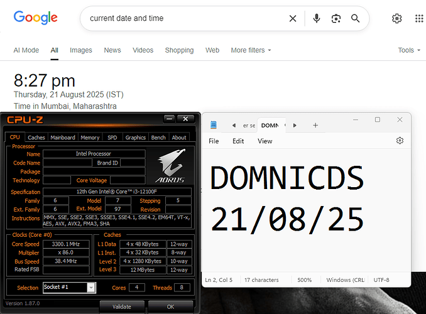This screenshot has height=314, width=426.
Task: Minimize the Notepad window
Action: 356,119
